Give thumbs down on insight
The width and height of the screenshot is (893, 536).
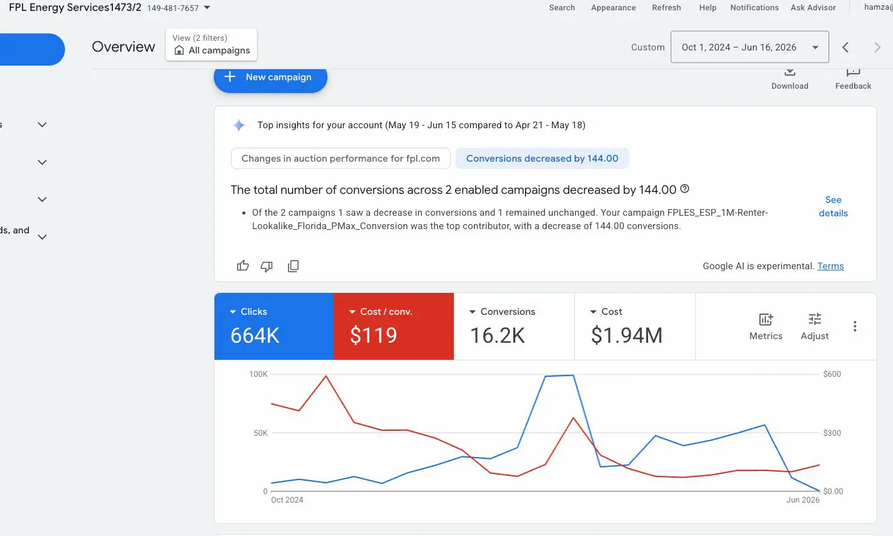[267, 266]
